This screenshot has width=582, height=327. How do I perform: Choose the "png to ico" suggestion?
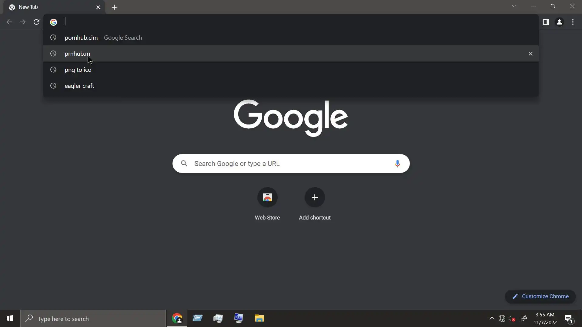78,70
